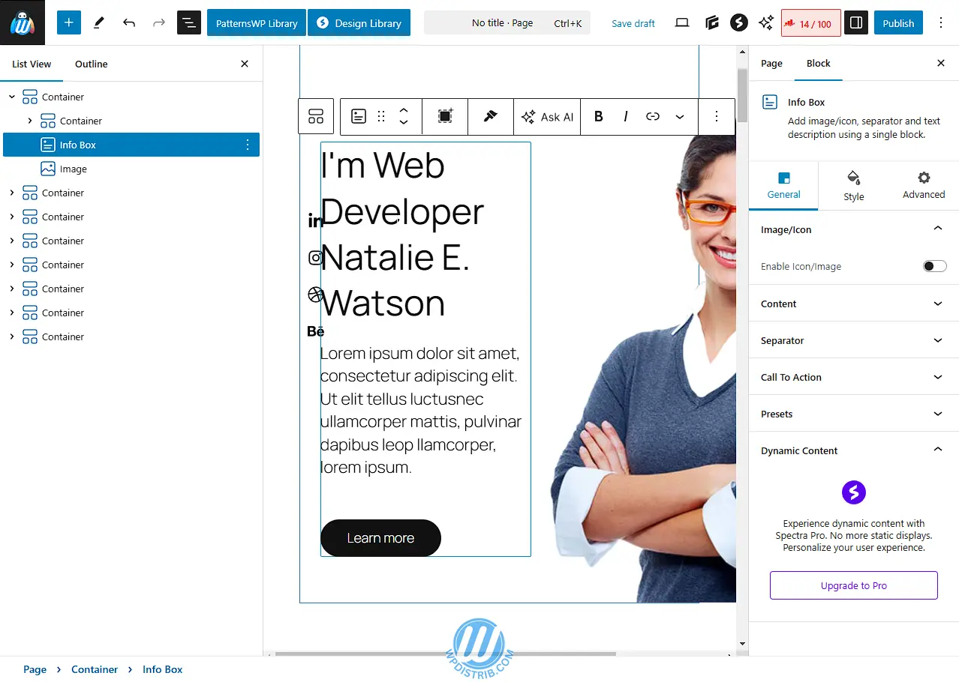Image resolution: width=959 pixels, height=682 pixels.
Task: Select the pencil Tools icon
Action: pos(99,22)
